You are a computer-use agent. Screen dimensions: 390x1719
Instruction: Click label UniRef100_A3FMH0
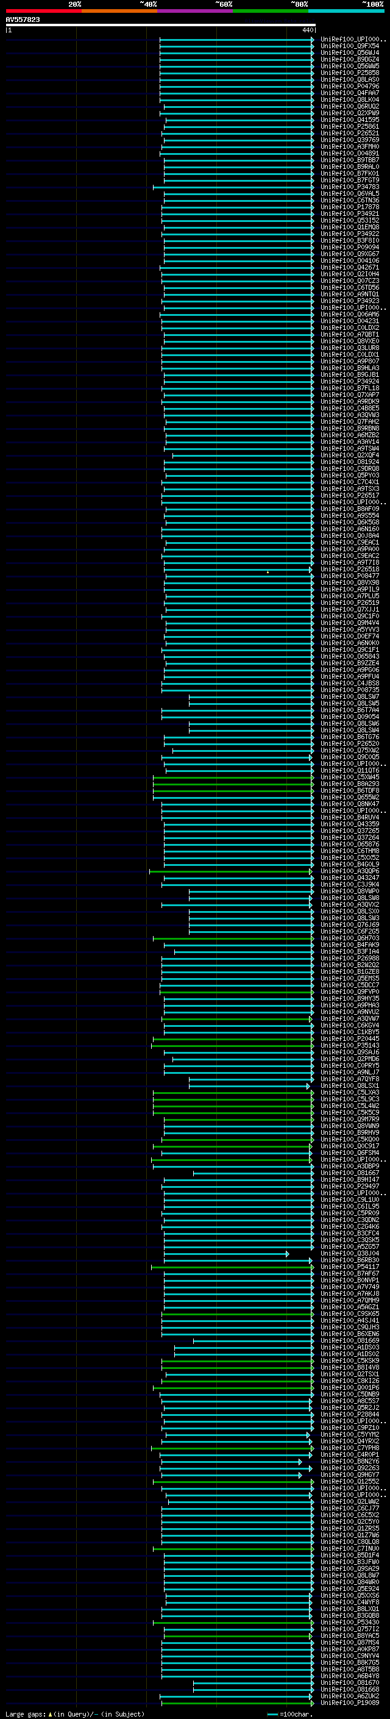tap(350, 146)
